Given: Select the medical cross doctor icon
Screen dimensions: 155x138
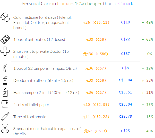Looking at the screenshot, I should tap(5, 51).
